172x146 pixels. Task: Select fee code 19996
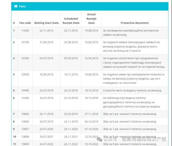click(25, 90)
